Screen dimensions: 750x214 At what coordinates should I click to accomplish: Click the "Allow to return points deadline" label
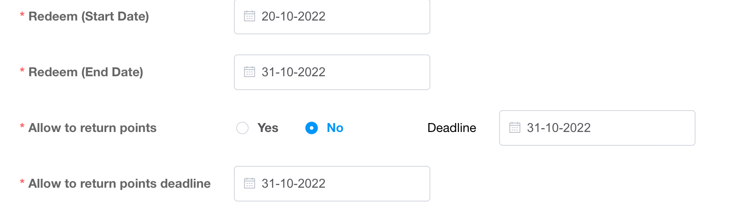(x=119, y=183)
